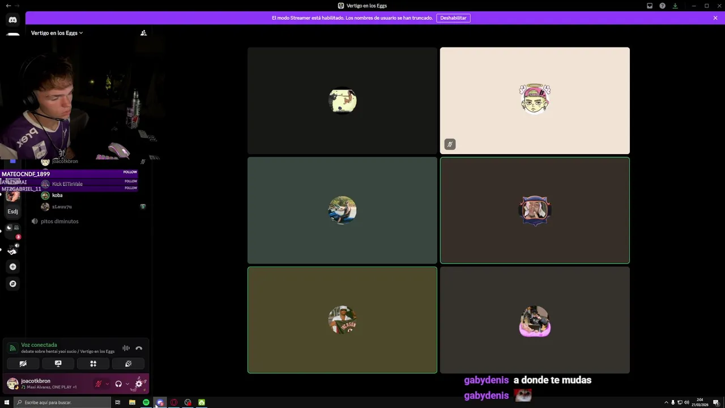Image resolution: width=725 pixels, height=408 pixels.
Task: Join the pitos diminutos voice channel
Action: click(x=59, y=222)
